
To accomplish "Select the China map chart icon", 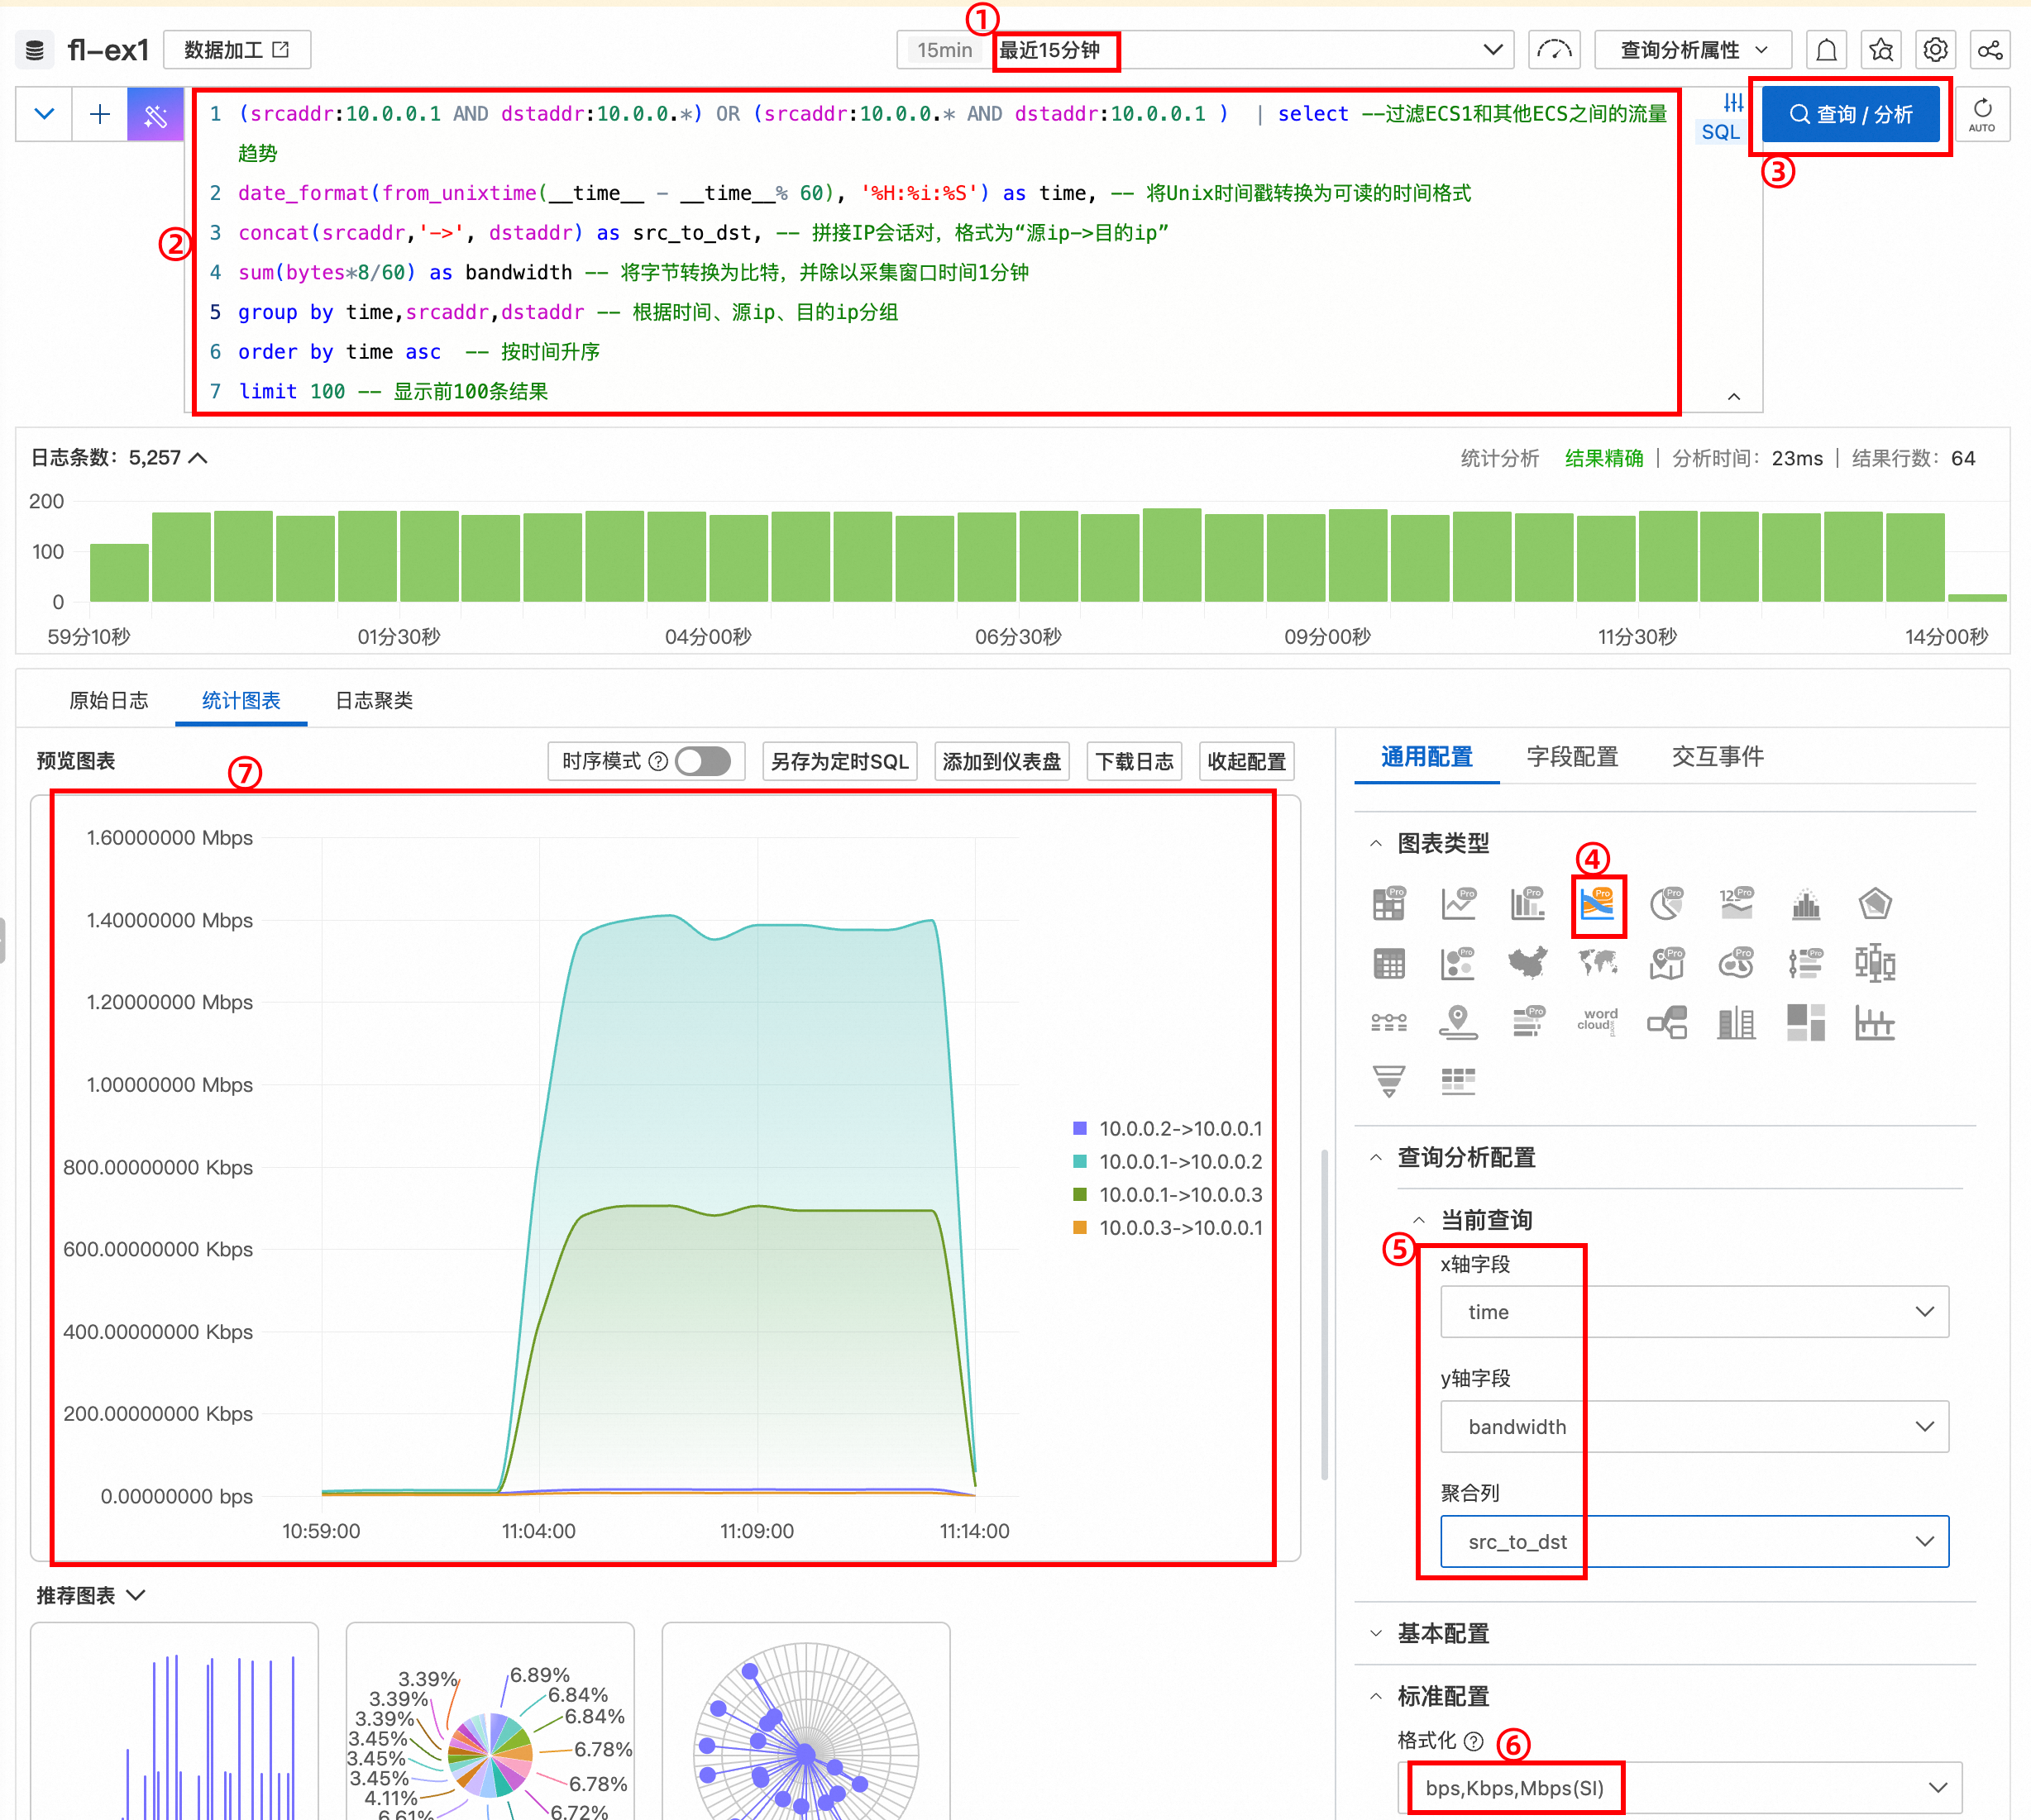I will point(1527,963).
